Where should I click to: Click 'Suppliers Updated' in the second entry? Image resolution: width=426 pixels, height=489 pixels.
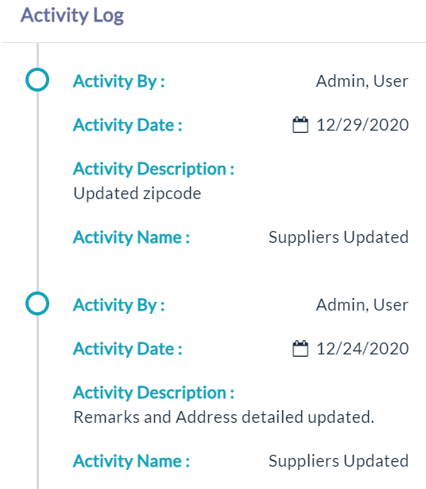[x=339, y=461]
